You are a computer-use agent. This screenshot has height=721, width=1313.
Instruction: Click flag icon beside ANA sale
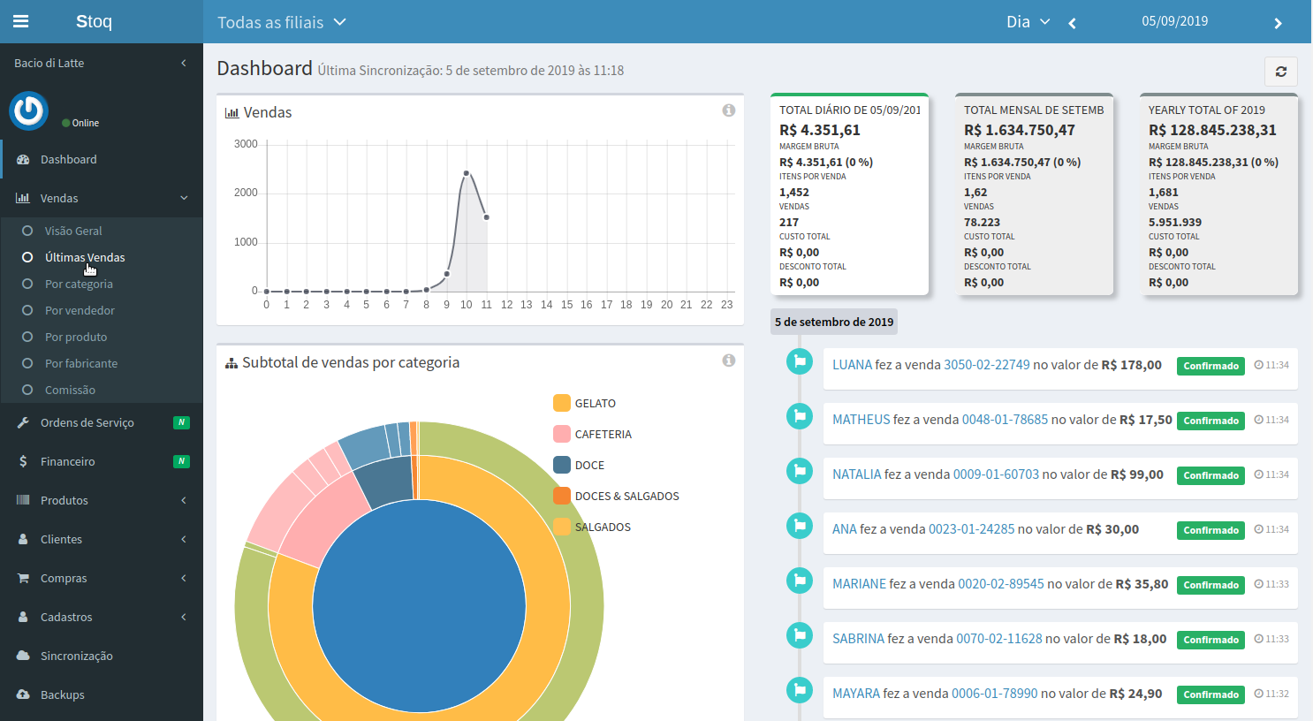coord(800,526)
